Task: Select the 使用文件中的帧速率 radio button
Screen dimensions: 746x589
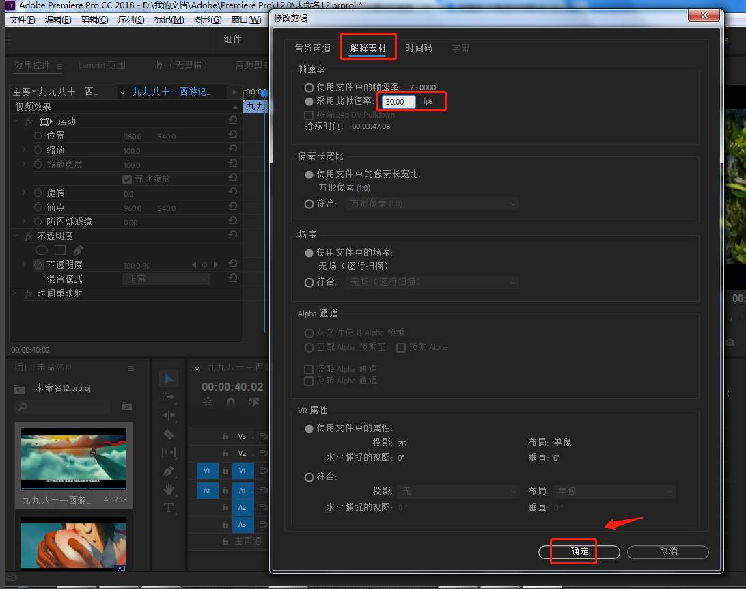Action: (309, 87)
